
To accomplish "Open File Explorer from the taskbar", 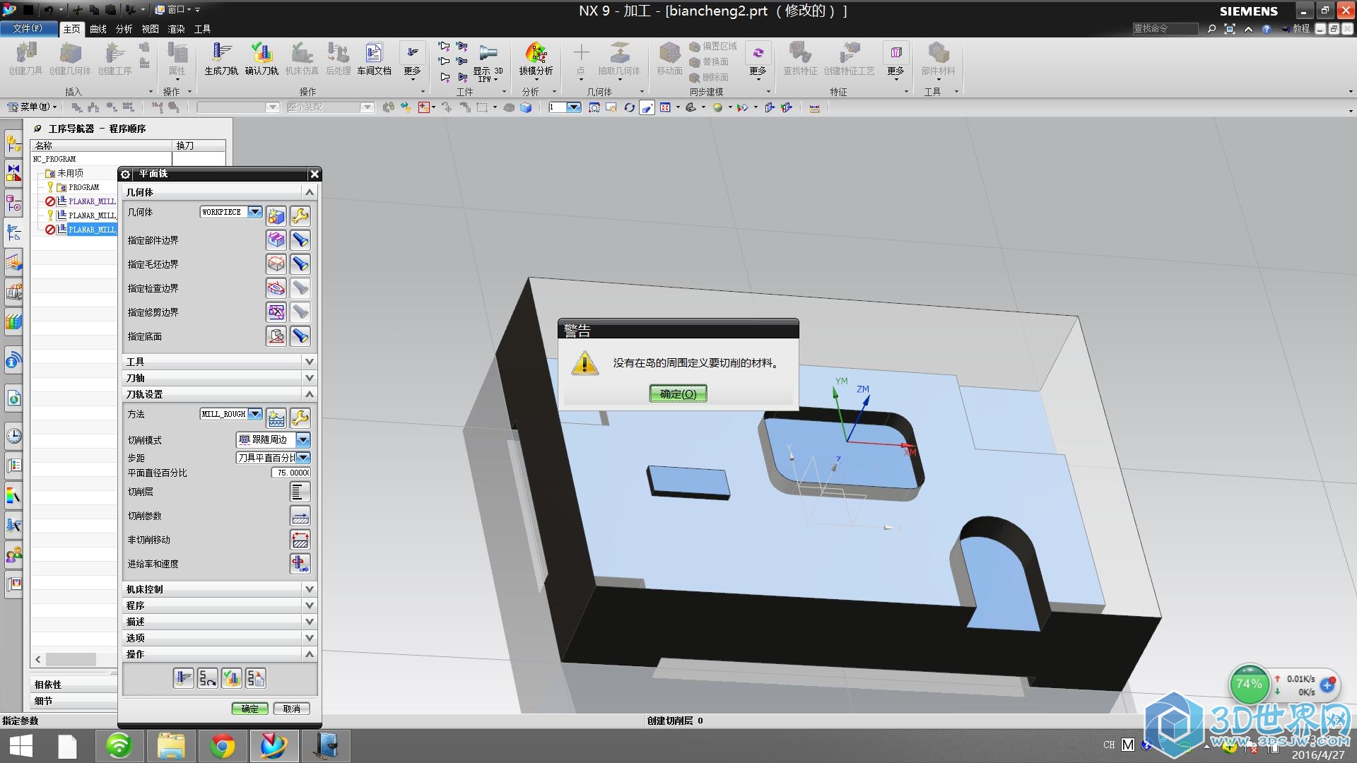I will click(x=171, y=746).
